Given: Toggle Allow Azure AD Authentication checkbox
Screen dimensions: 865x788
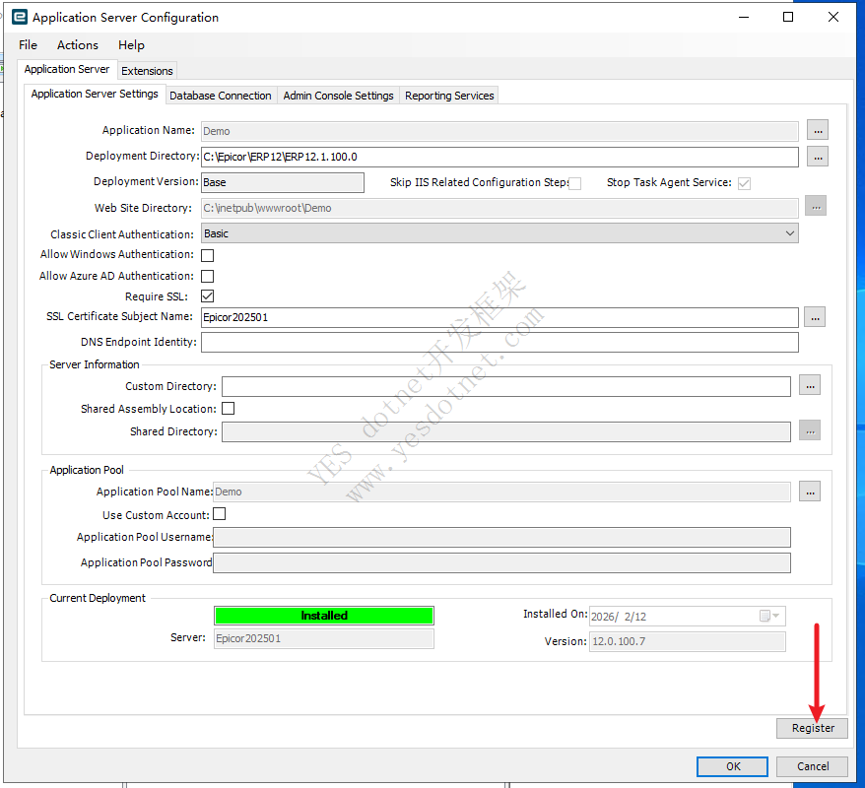Looking at the screenshot, I should coord(208,277).
